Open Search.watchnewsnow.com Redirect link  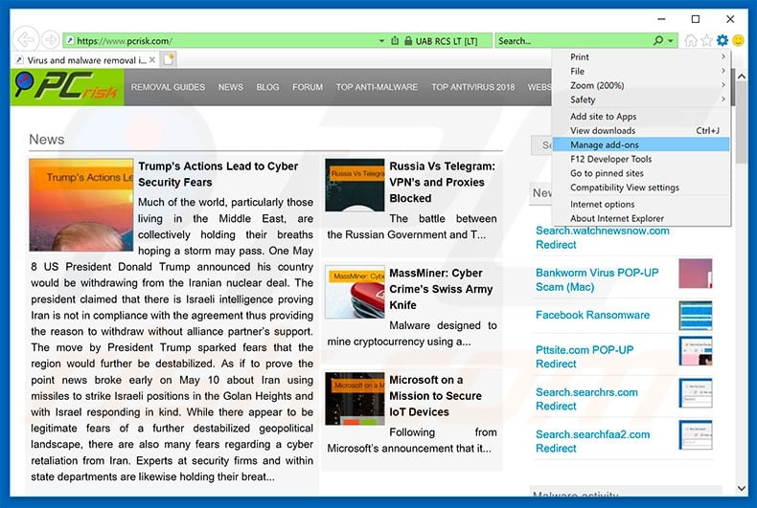(602, 237)
